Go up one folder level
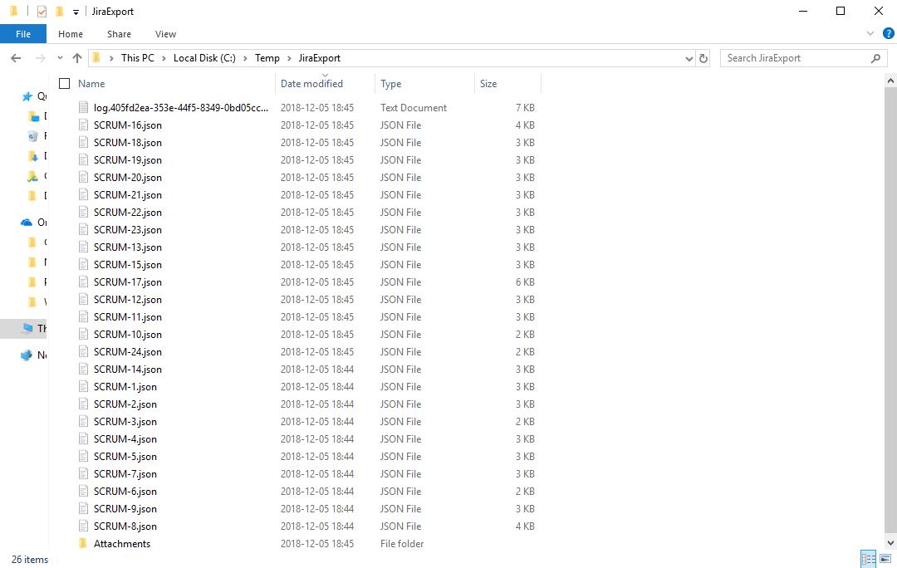This screenshot has width=897, height=568. click(77, 58)
